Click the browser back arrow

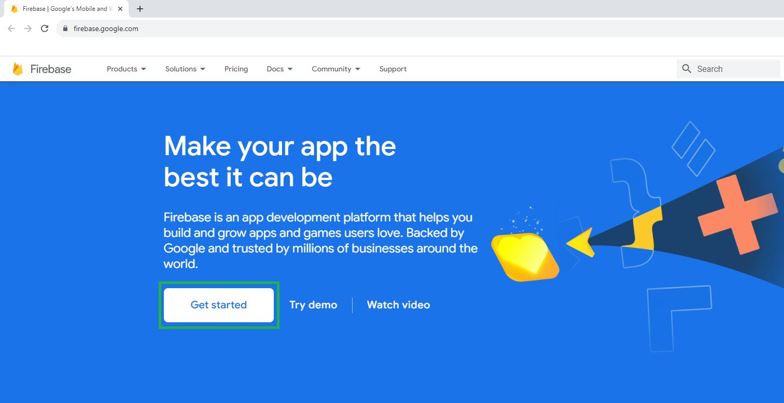(x=11, y=28)
